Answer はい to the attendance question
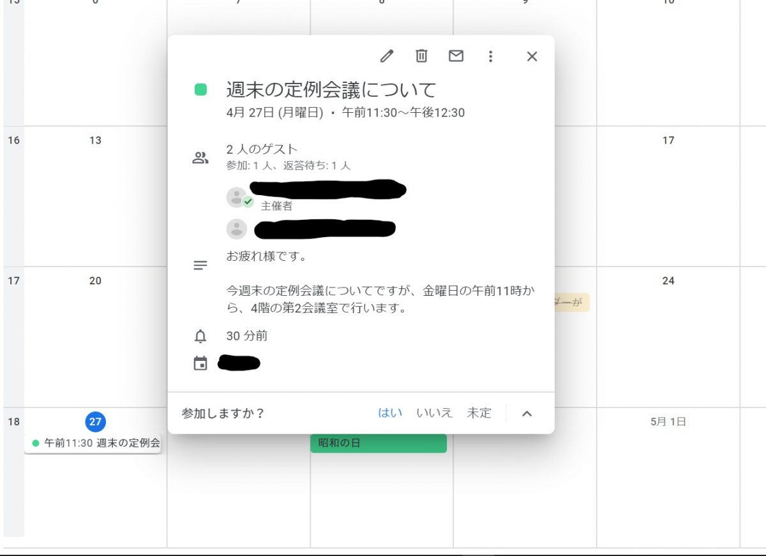Viewport: 766px width, 556px height. [389, 413]
